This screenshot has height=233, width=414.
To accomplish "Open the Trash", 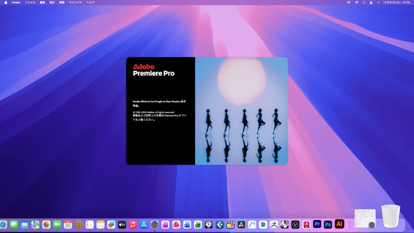I will tap(389, 217).
